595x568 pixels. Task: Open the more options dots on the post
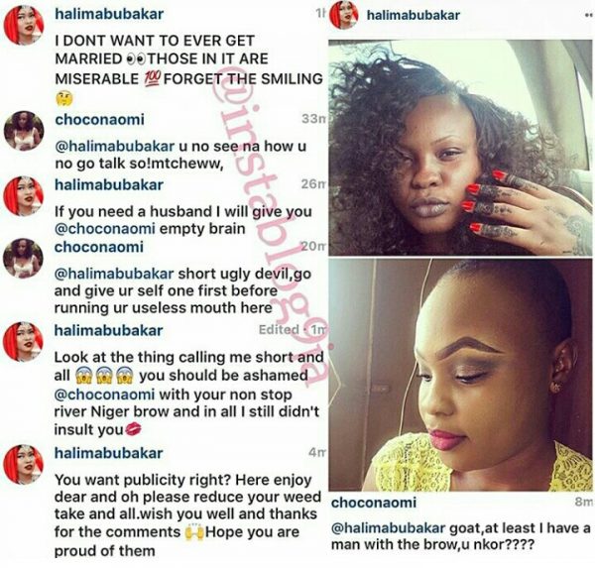[x=588, y=16]
